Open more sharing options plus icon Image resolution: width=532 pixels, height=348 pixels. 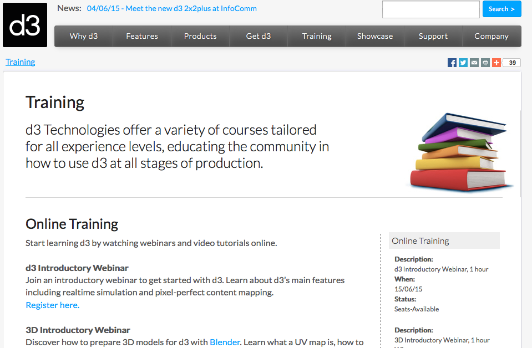[496, 63]
